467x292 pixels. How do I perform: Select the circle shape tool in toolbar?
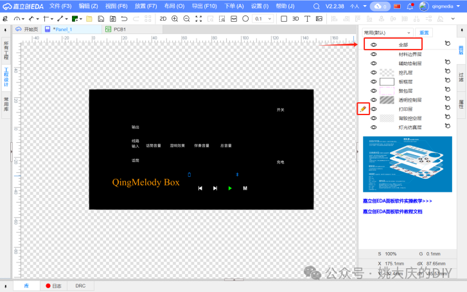pos(245,19)
